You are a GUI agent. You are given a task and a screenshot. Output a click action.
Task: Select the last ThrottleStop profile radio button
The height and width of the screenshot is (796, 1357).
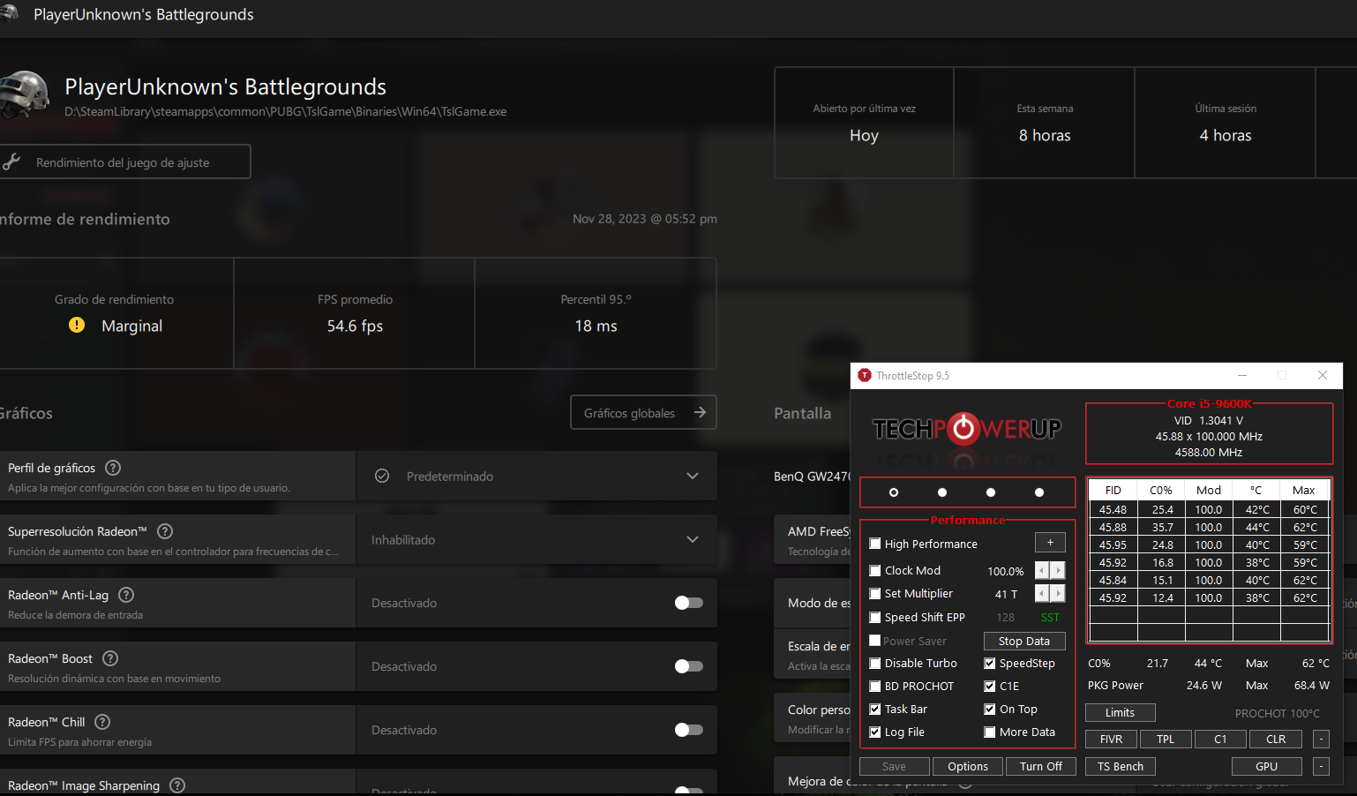pyautogui.click(x=1039, y=492)
